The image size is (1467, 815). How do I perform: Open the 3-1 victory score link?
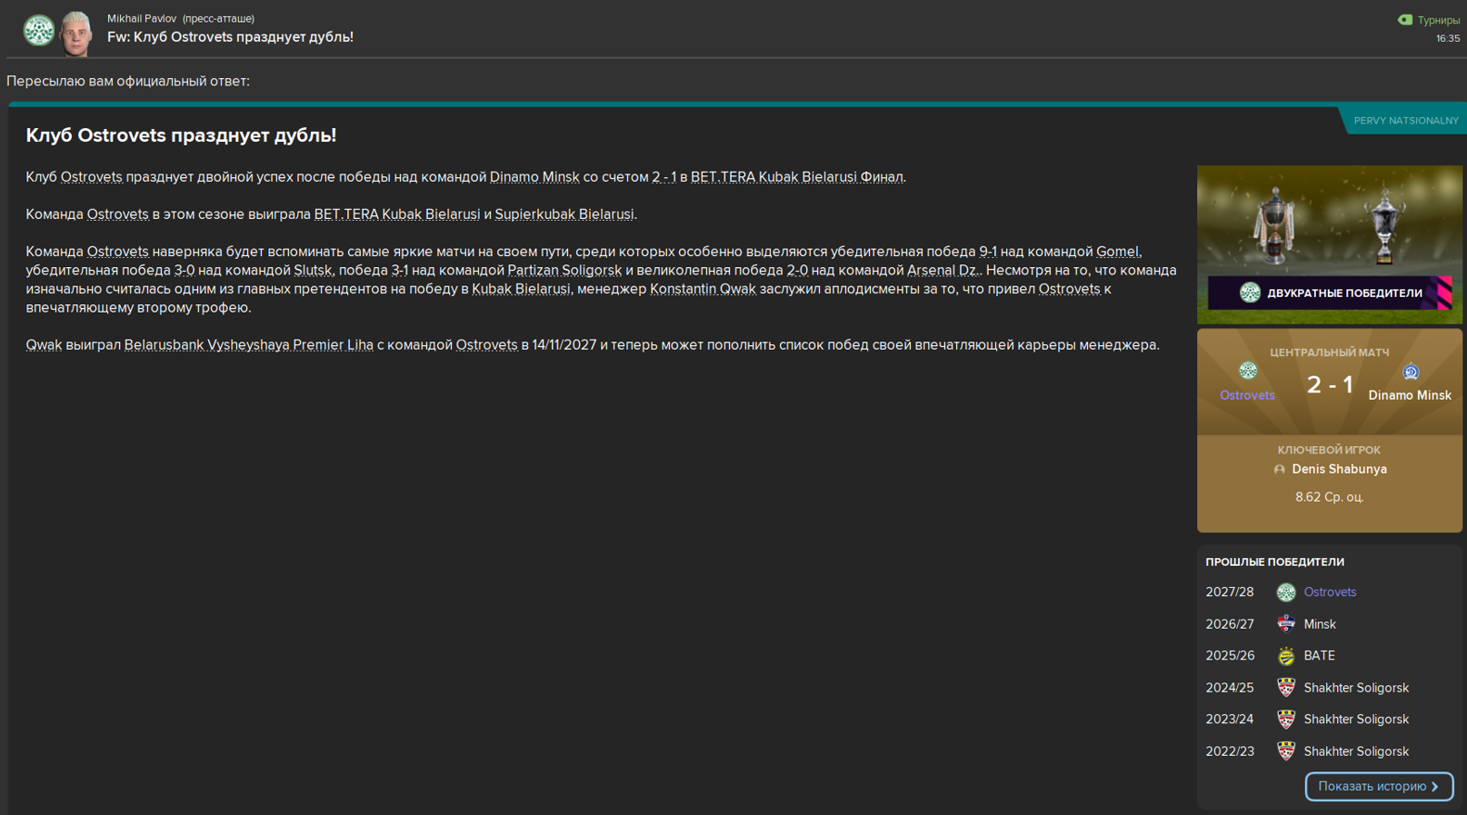tap(399, 270)
